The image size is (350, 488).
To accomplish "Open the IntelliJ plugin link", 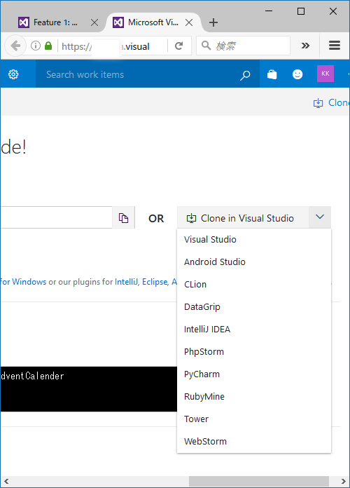I will [126, 282].
